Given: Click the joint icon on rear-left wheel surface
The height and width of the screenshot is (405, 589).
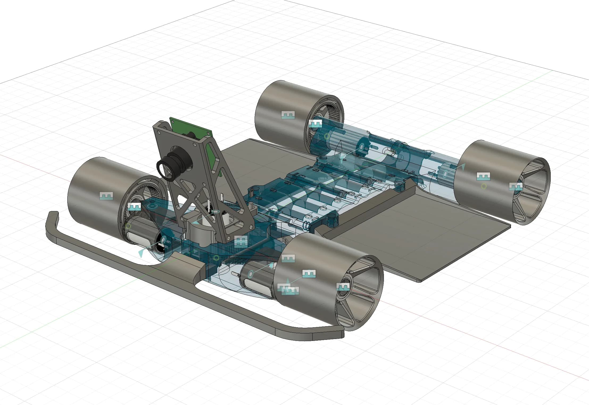Looking at the screenshot, I should pos(288,115).
